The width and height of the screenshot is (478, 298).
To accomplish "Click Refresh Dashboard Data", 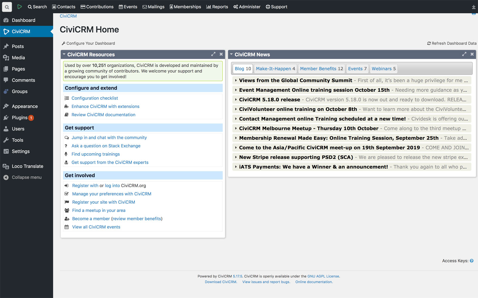I will click(x=452, y=43).
